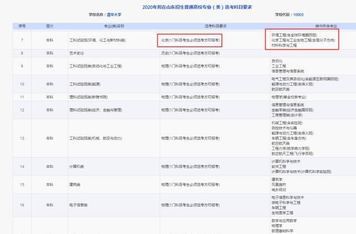Click 工程力学(钱学森力学班) major
Screen dimensions: 356x234
pos(290,149)
